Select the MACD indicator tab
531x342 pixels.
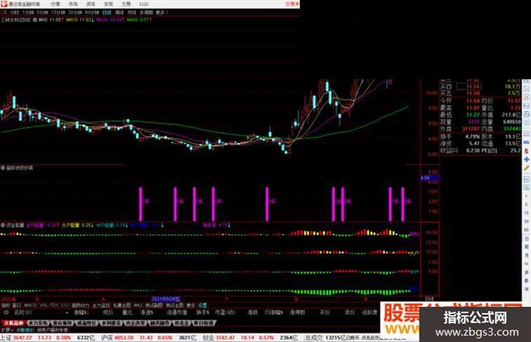(x=30, y=305)
